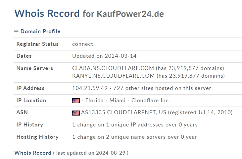Click the IP History row label
This screenshot has height=159, width=242.
(x=30, y=125)
